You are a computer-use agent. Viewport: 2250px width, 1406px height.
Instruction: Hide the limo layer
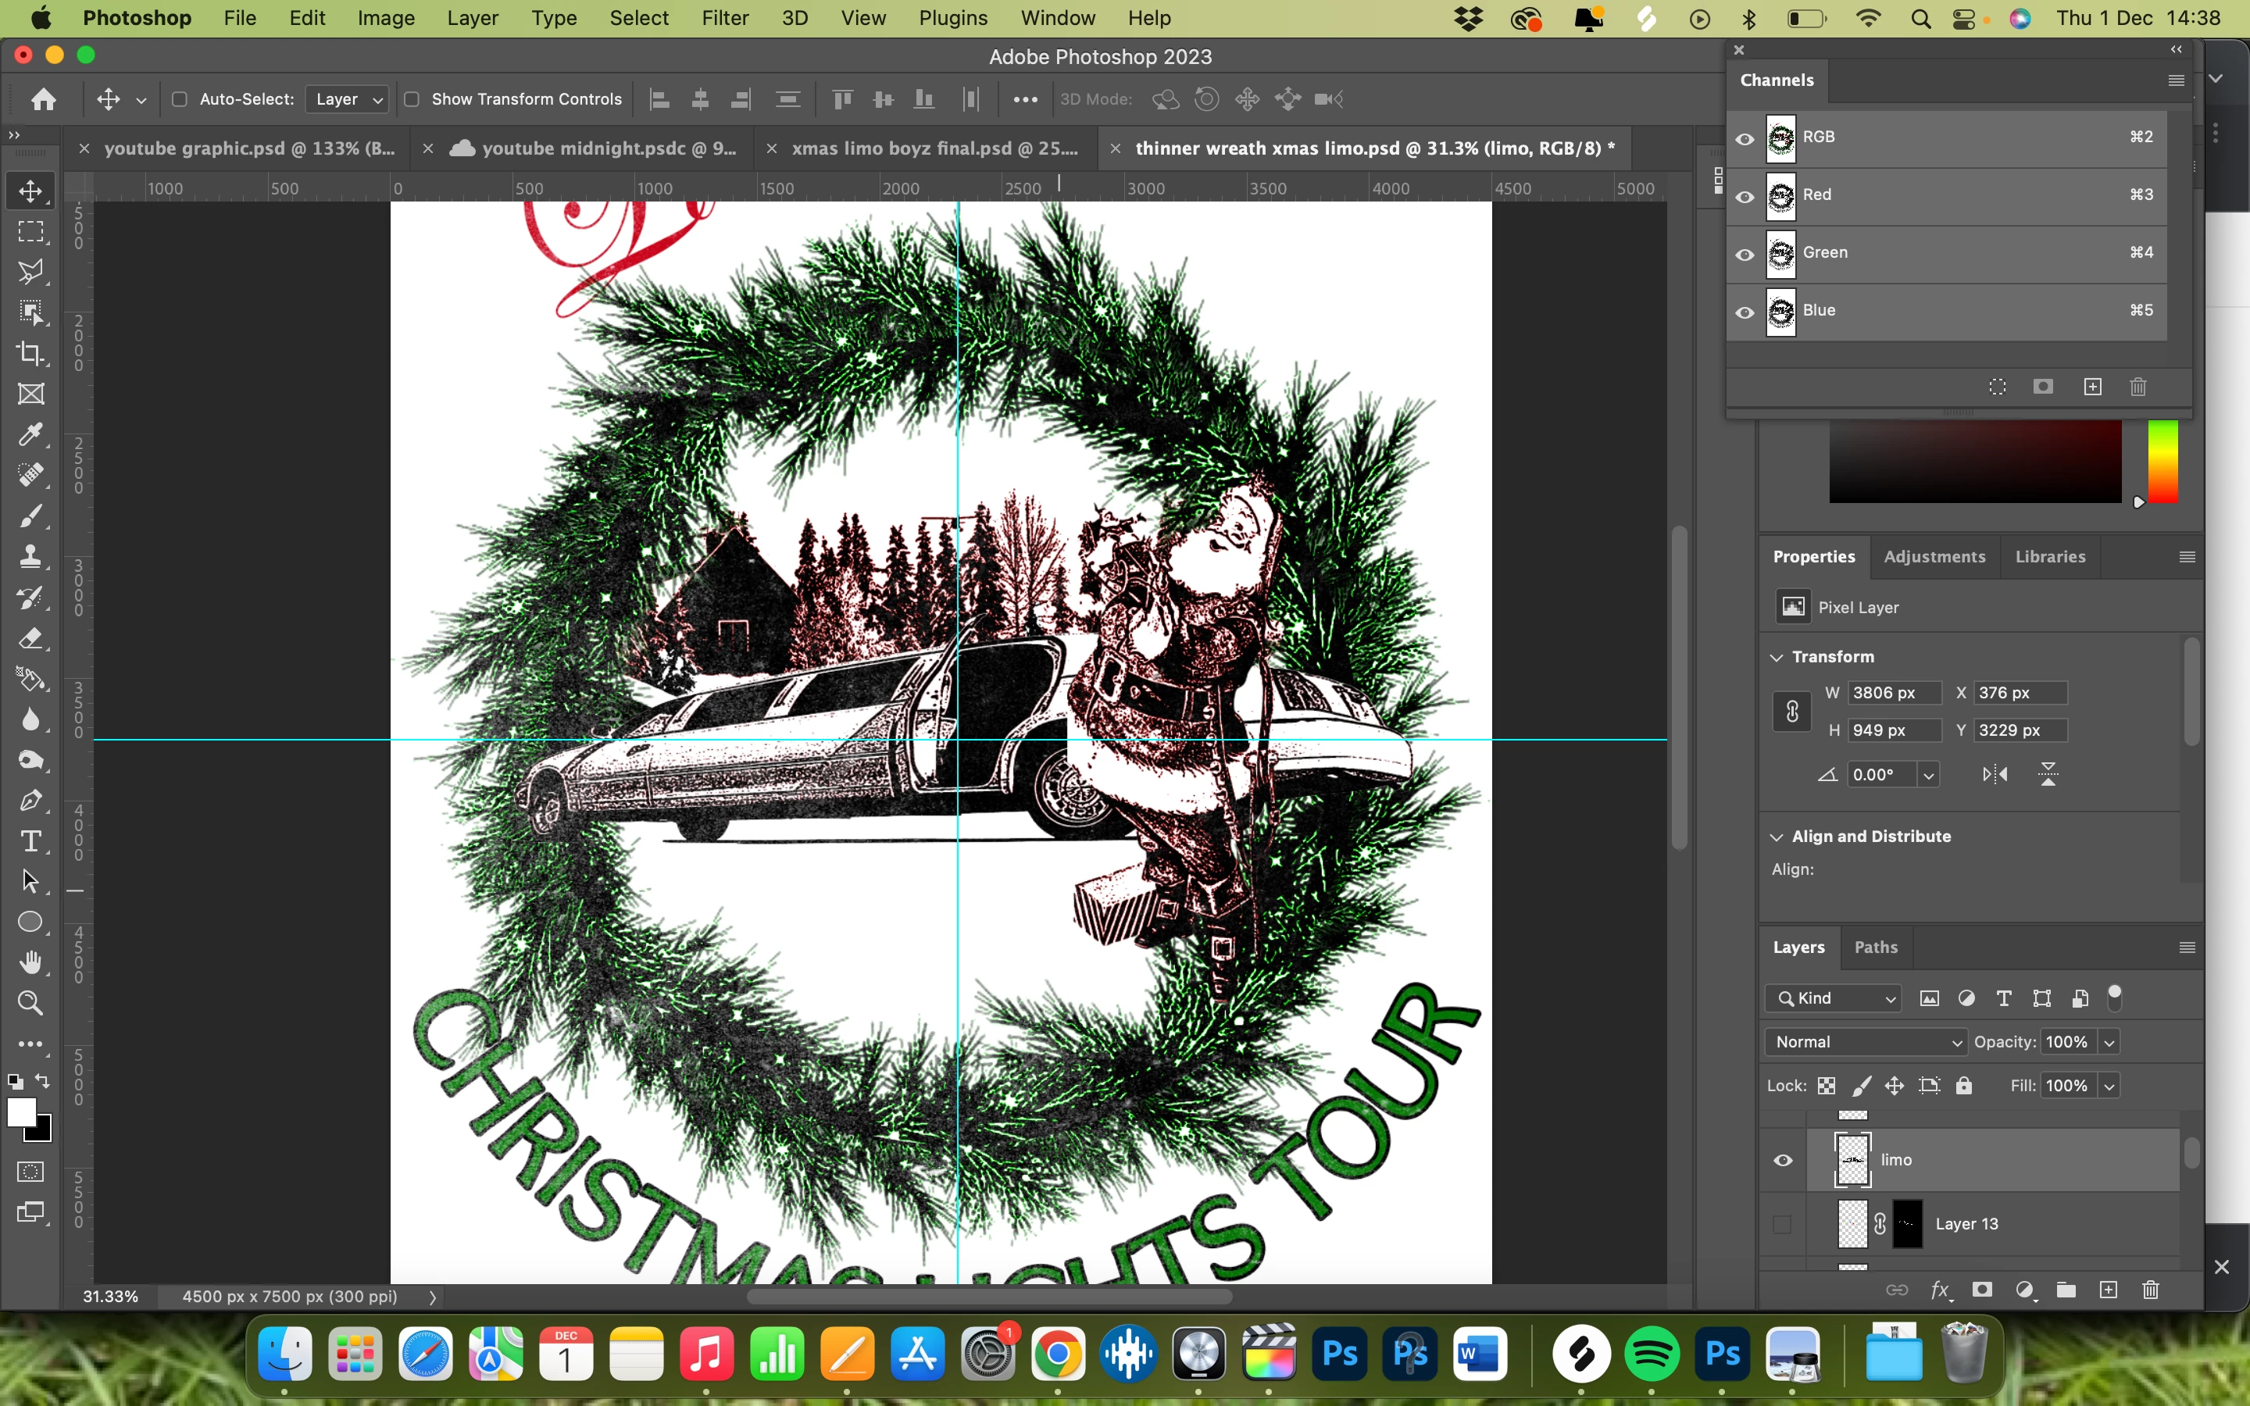tap(1782, 1160)
